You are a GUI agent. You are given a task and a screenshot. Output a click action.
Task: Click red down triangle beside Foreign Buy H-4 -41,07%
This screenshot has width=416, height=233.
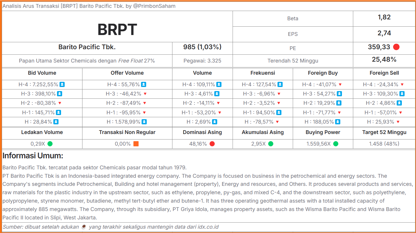pyautogui.click(x=340, y=85)
